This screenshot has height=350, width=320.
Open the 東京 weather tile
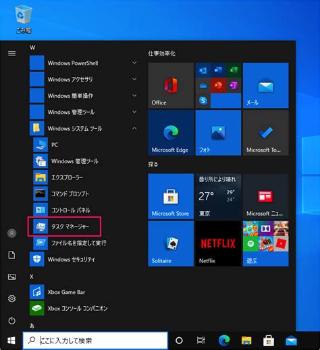(x=218, y=196)
